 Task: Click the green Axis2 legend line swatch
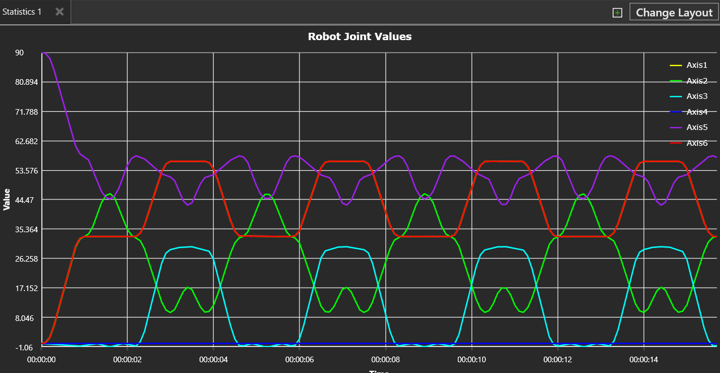(675, 81)
